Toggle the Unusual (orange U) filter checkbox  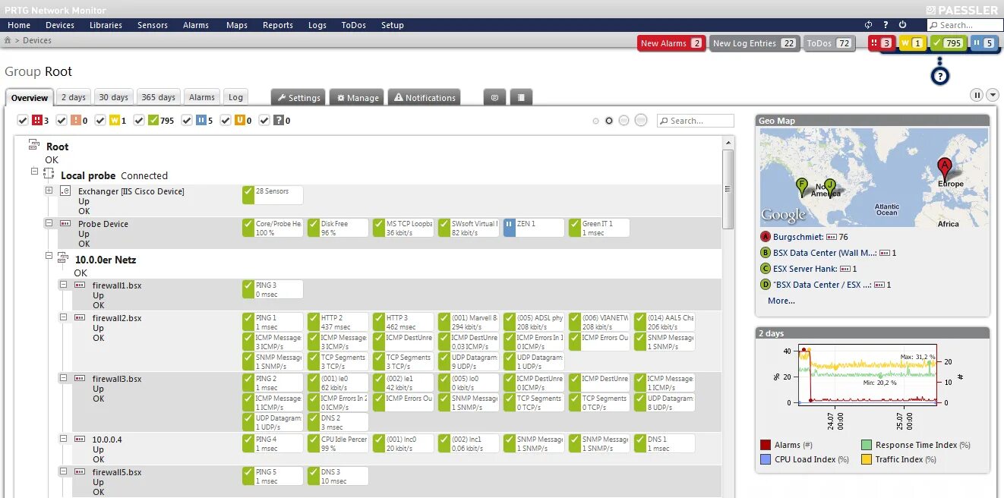point(226,120)
